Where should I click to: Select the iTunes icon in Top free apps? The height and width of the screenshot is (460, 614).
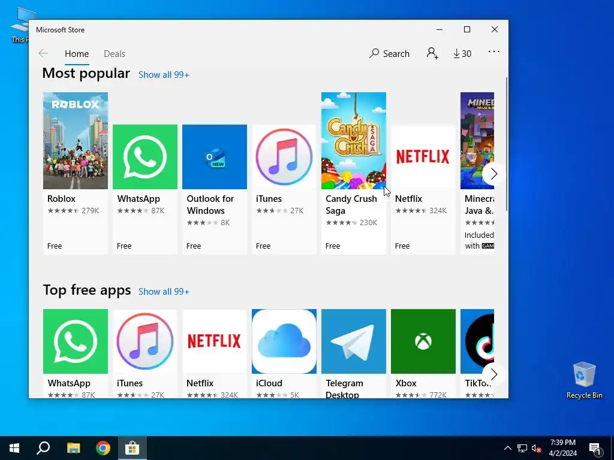click(145, 341)
